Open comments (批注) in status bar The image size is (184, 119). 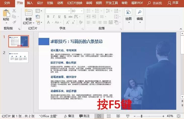(x=85, y=116)
